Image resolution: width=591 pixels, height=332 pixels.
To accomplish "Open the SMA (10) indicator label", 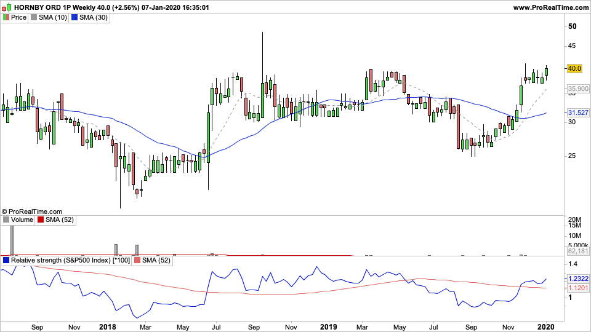I will [x=53, y=17].
